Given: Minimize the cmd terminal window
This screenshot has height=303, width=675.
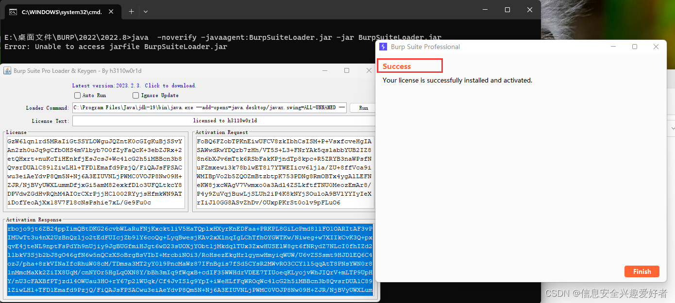Looking at the screenshot, I should coord(485,10).
